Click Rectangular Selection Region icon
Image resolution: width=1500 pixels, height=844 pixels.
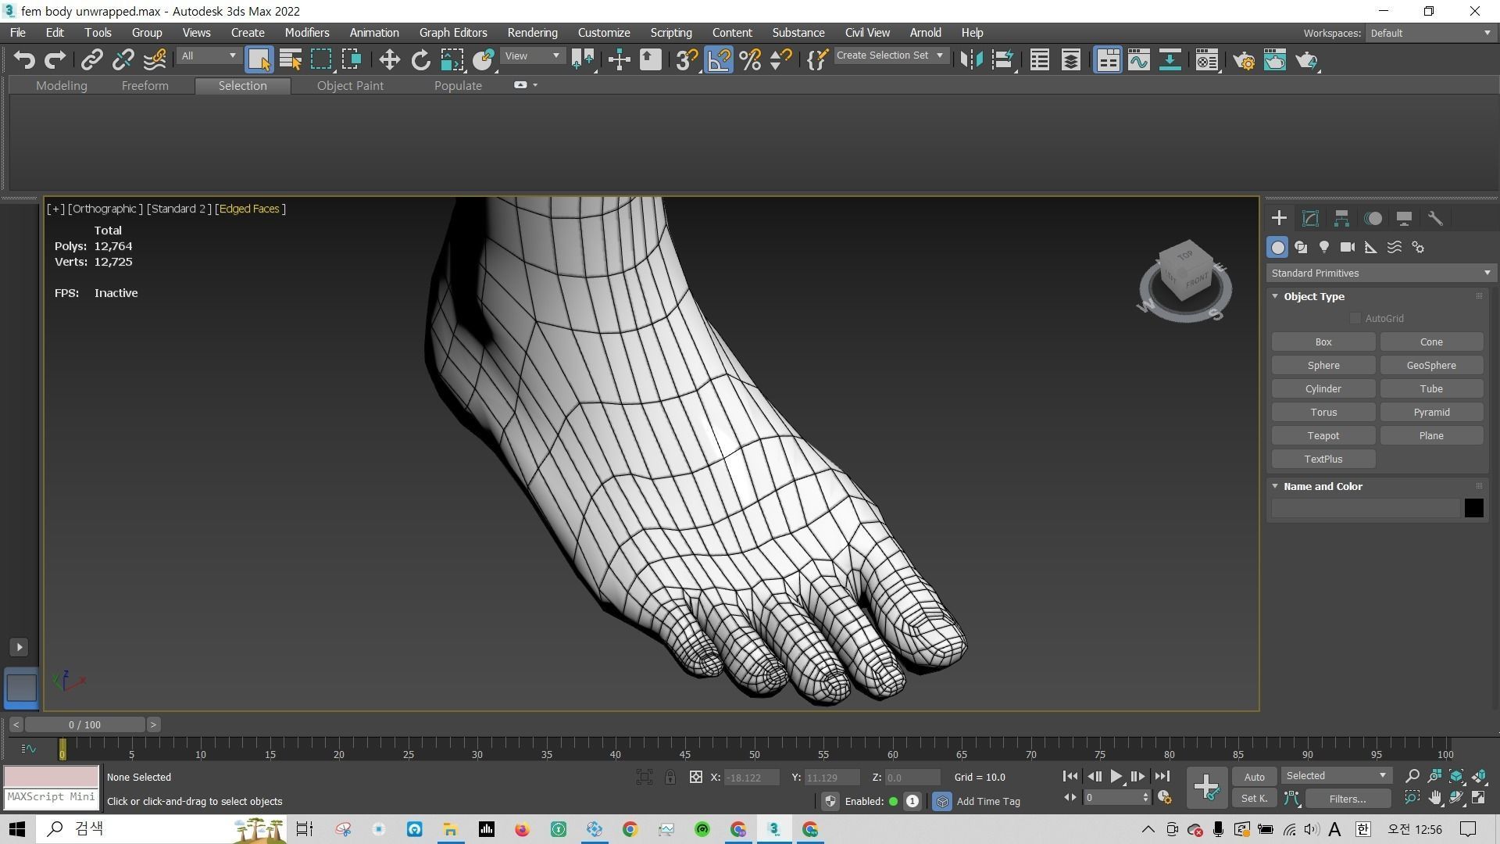[321, 60]
